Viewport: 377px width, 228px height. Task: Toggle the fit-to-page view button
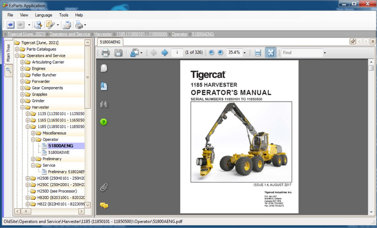[x=270, y=53]
